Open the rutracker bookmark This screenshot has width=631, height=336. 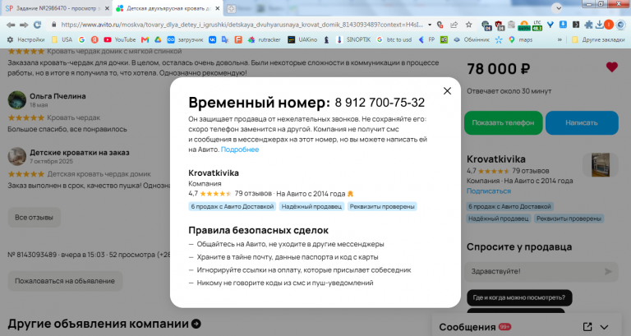(x=264, y=39)
